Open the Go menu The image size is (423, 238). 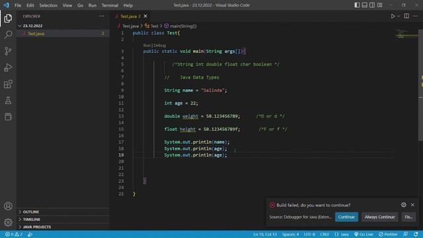(80, 5)
